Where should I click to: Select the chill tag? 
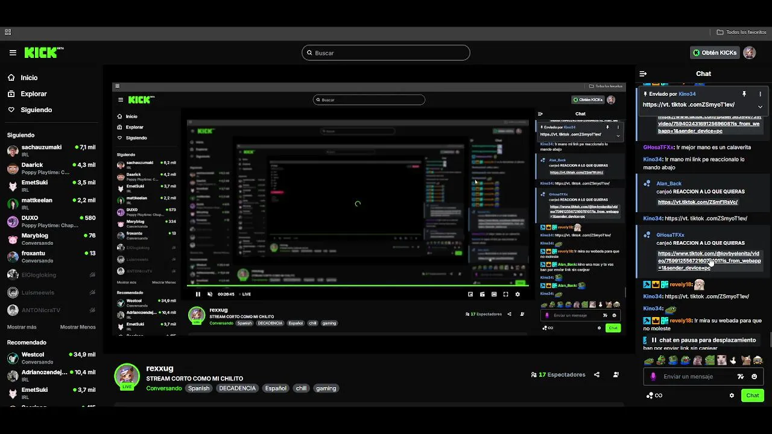pos(301,388)
